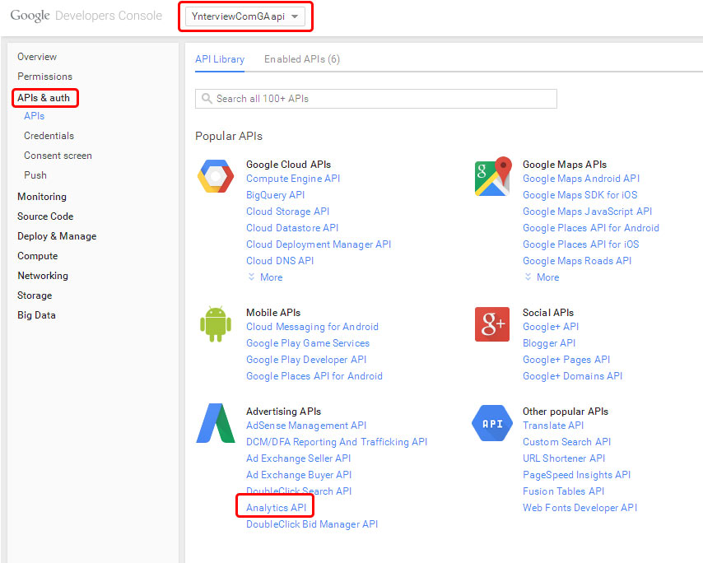Expand the Big Data sidebar section

(x=36, y=314)
